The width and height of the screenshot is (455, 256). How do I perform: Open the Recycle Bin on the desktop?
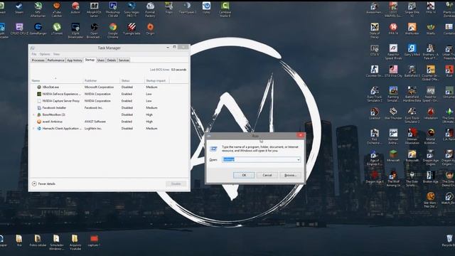(449, 240)
